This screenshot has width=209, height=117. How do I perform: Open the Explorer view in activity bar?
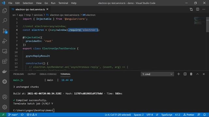(x=5, y=10)
